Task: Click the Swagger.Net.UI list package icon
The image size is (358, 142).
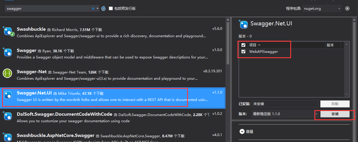Action: coord(8,95)
